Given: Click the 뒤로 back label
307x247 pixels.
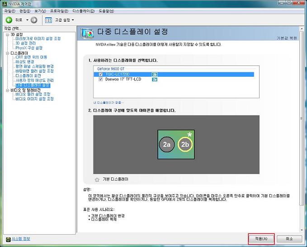Looking at the screenshot, I should 19,20.
